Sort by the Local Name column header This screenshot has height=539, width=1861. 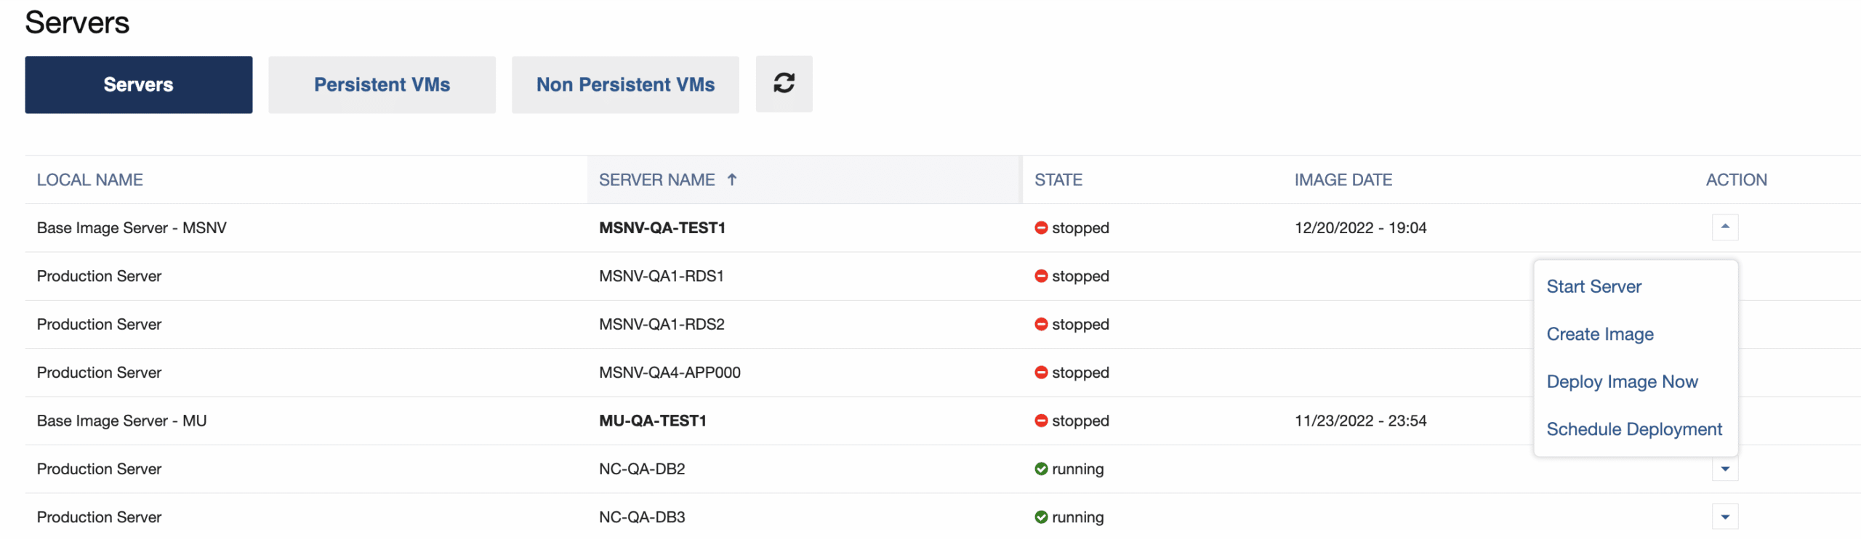coord(89,180)
